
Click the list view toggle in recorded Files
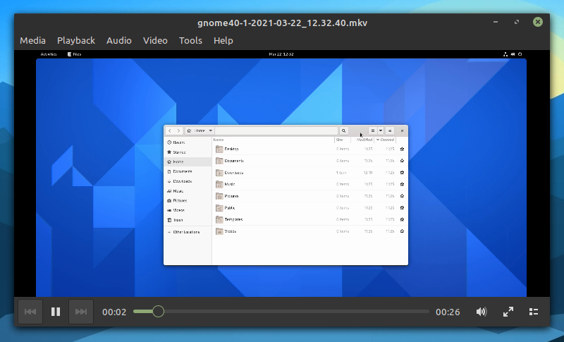pyautogui.click(x=373, y=131)
